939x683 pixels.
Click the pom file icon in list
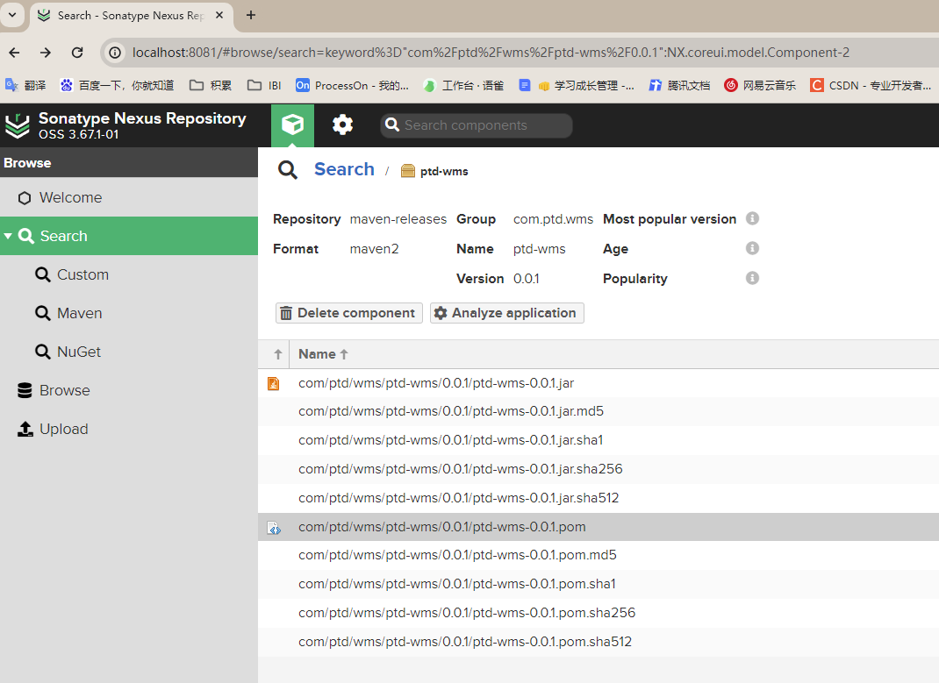[x=274, y=528]
